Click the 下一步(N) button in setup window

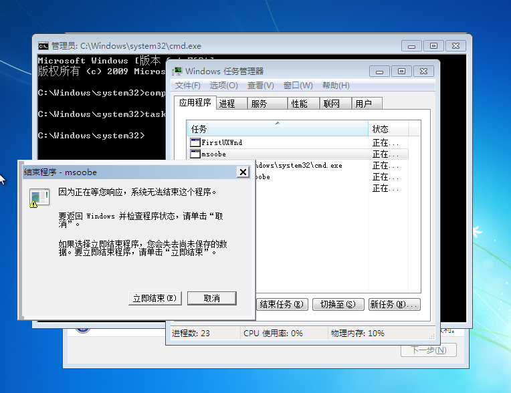click(429, 350)
